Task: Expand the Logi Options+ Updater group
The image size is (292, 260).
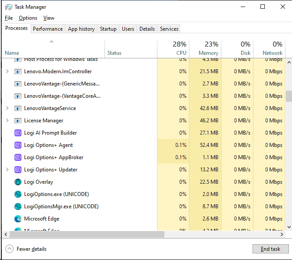Action: [x=7, y=170]
